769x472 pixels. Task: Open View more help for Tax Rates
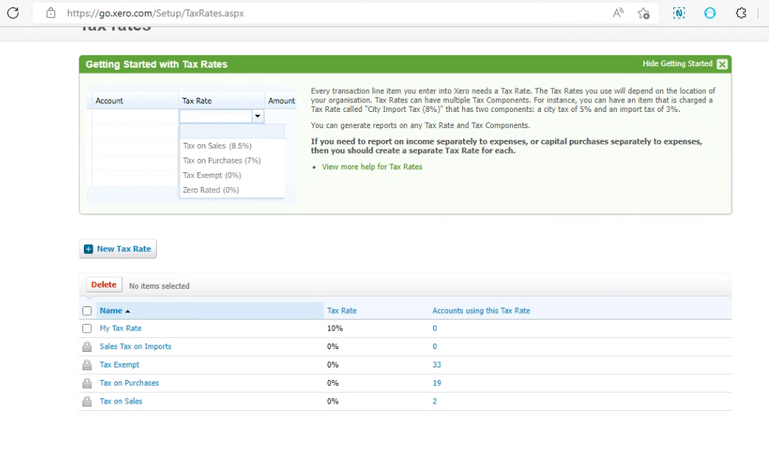(372, 167)
